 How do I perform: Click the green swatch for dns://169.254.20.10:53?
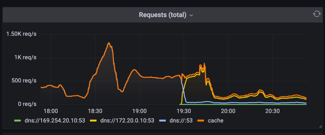pyautogui.click(x=18, y=121)
